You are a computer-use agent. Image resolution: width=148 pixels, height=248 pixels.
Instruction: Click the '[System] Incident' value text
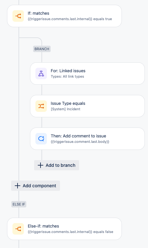coord(65,109)
